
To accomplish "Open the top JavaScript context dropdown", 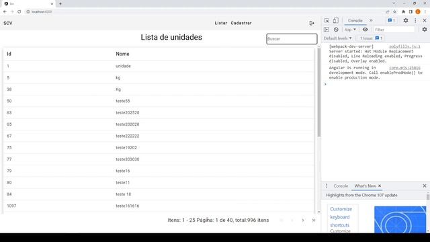I will pyautogui.click(x=351, y=30).
